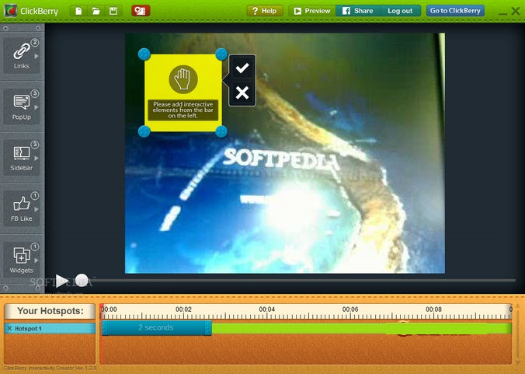Open the Widgets tool panel
Screen dimensions: 525x374
click(22, 257)
